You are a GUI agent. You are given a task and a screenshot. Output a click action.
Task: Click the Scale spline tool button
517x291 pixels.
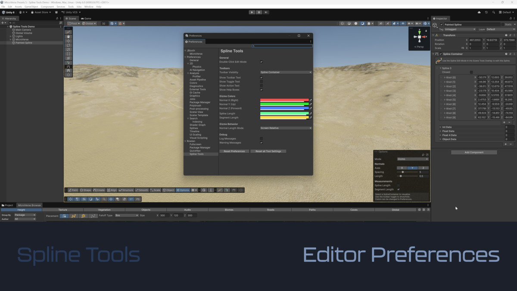[x=155, y=190]
